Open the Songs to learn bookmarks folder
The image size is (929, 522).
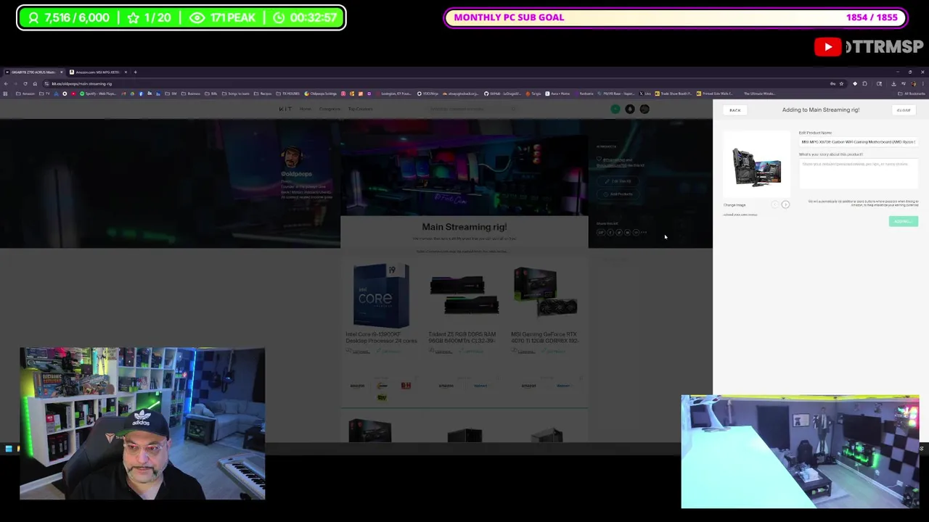[x=236, y=94]
